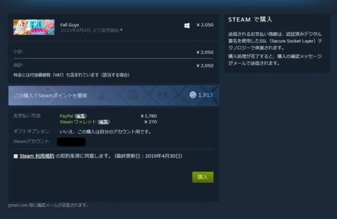This screenshot has width=337, height=219.
Task: Click the orange asterisk beside release date
Action: coord(121,30)
